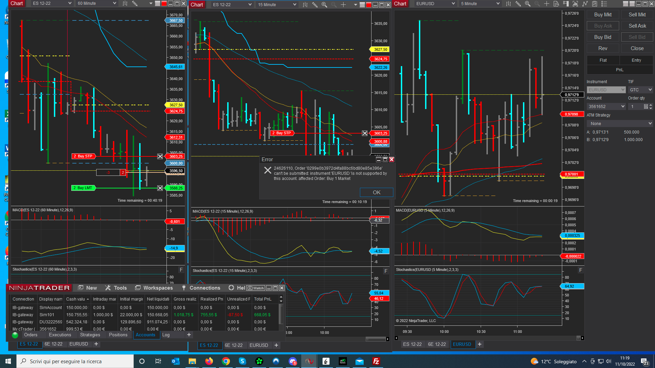The height and width of the screenshot is (368, 655).
Task: Open Connections menu in Control Center
Action: [201, 288]
